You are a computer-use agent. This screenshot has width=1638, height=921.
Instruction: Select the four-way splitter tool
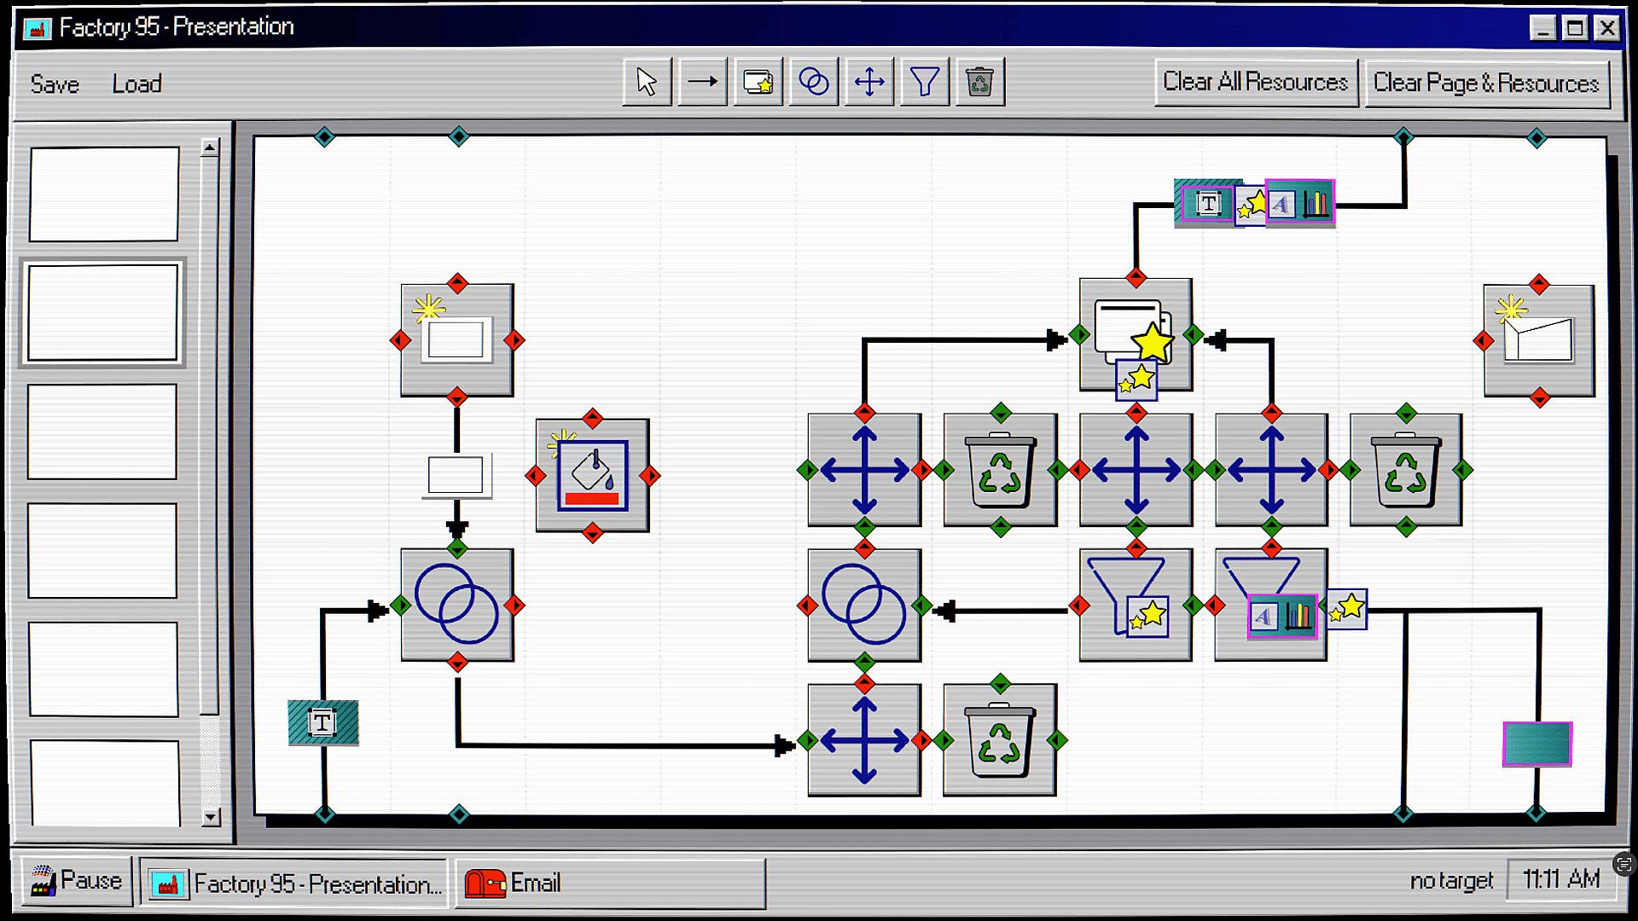pyautogui.click(x=868, y=83)
